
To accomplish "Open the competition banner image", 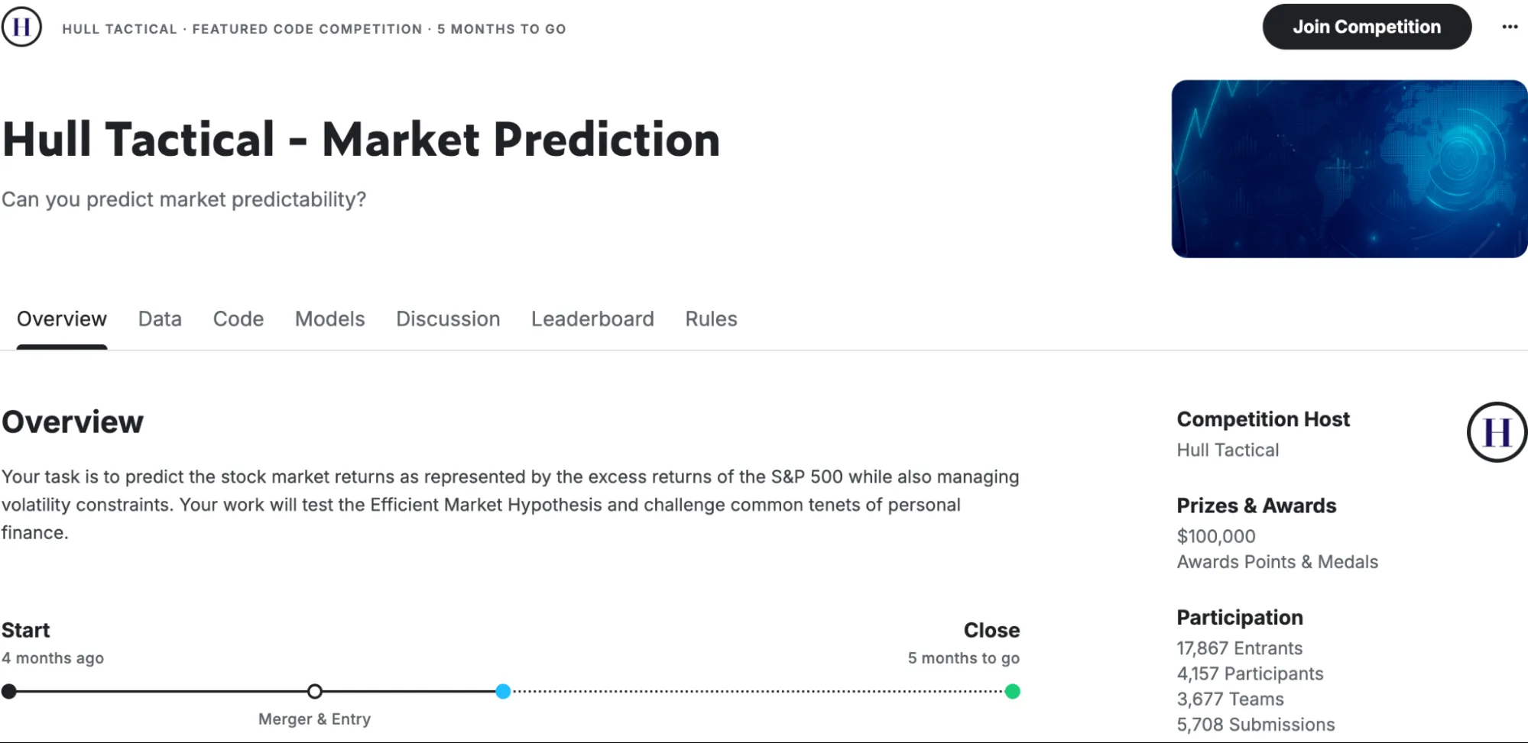I will pos(1348,168).
